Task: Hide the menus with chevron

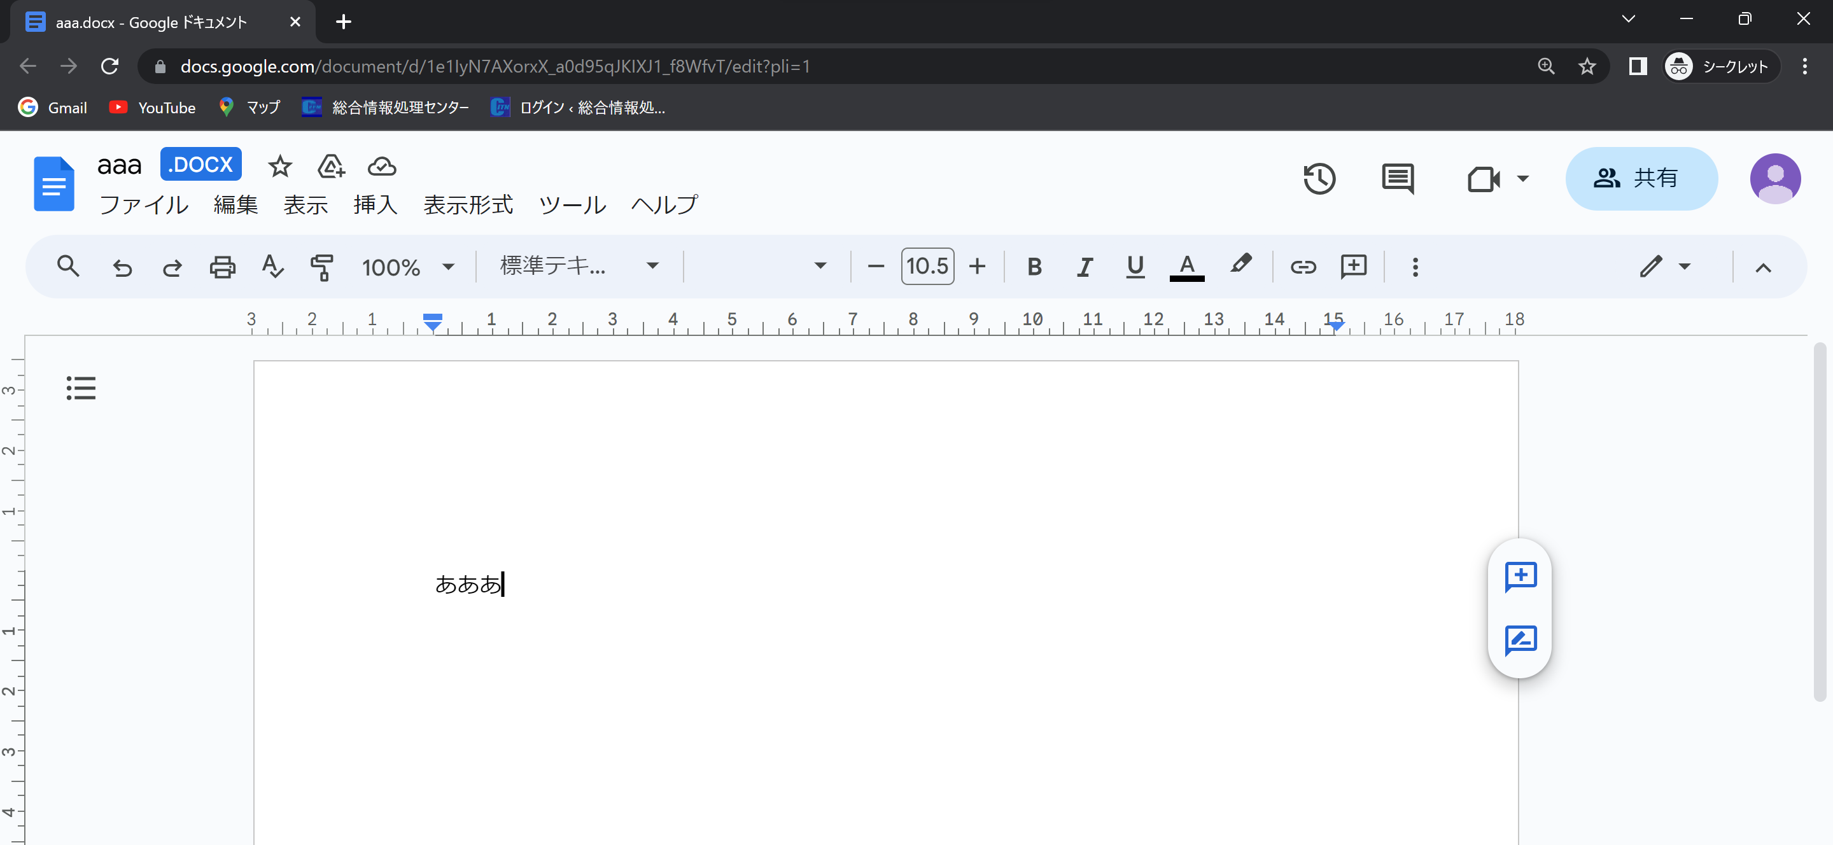Action: pyautogui.click(x=1763, y=268)
